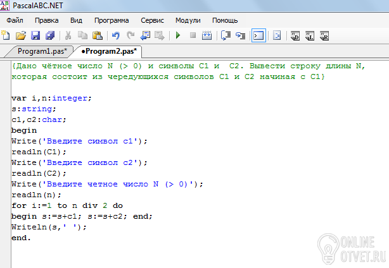Click the 'Введите символ c1' Write line
This screenshot has height=268, width=389.
tap(79, 142)
